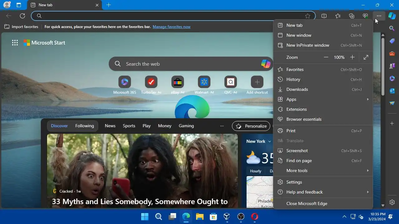Open the sidebar Shopping tag icon
This screenshot has width=399, height=224.
click(x=392, y=41)
